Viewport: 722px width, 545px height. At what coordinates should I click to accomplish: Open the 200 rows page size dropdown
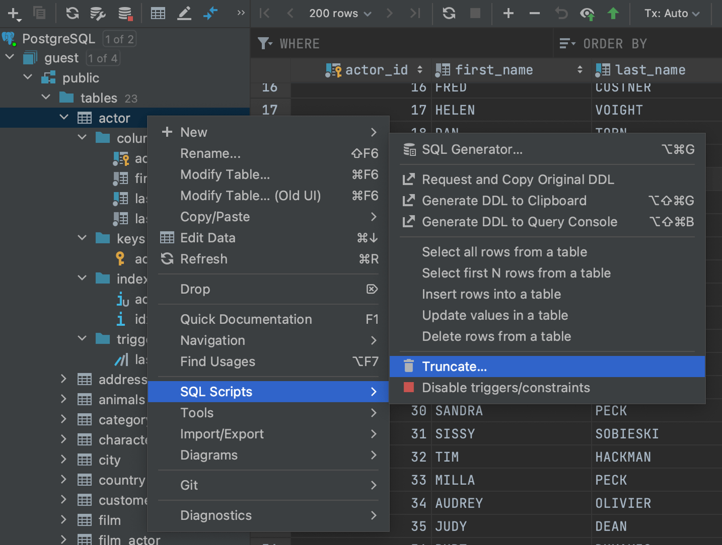tap(339, 13)
